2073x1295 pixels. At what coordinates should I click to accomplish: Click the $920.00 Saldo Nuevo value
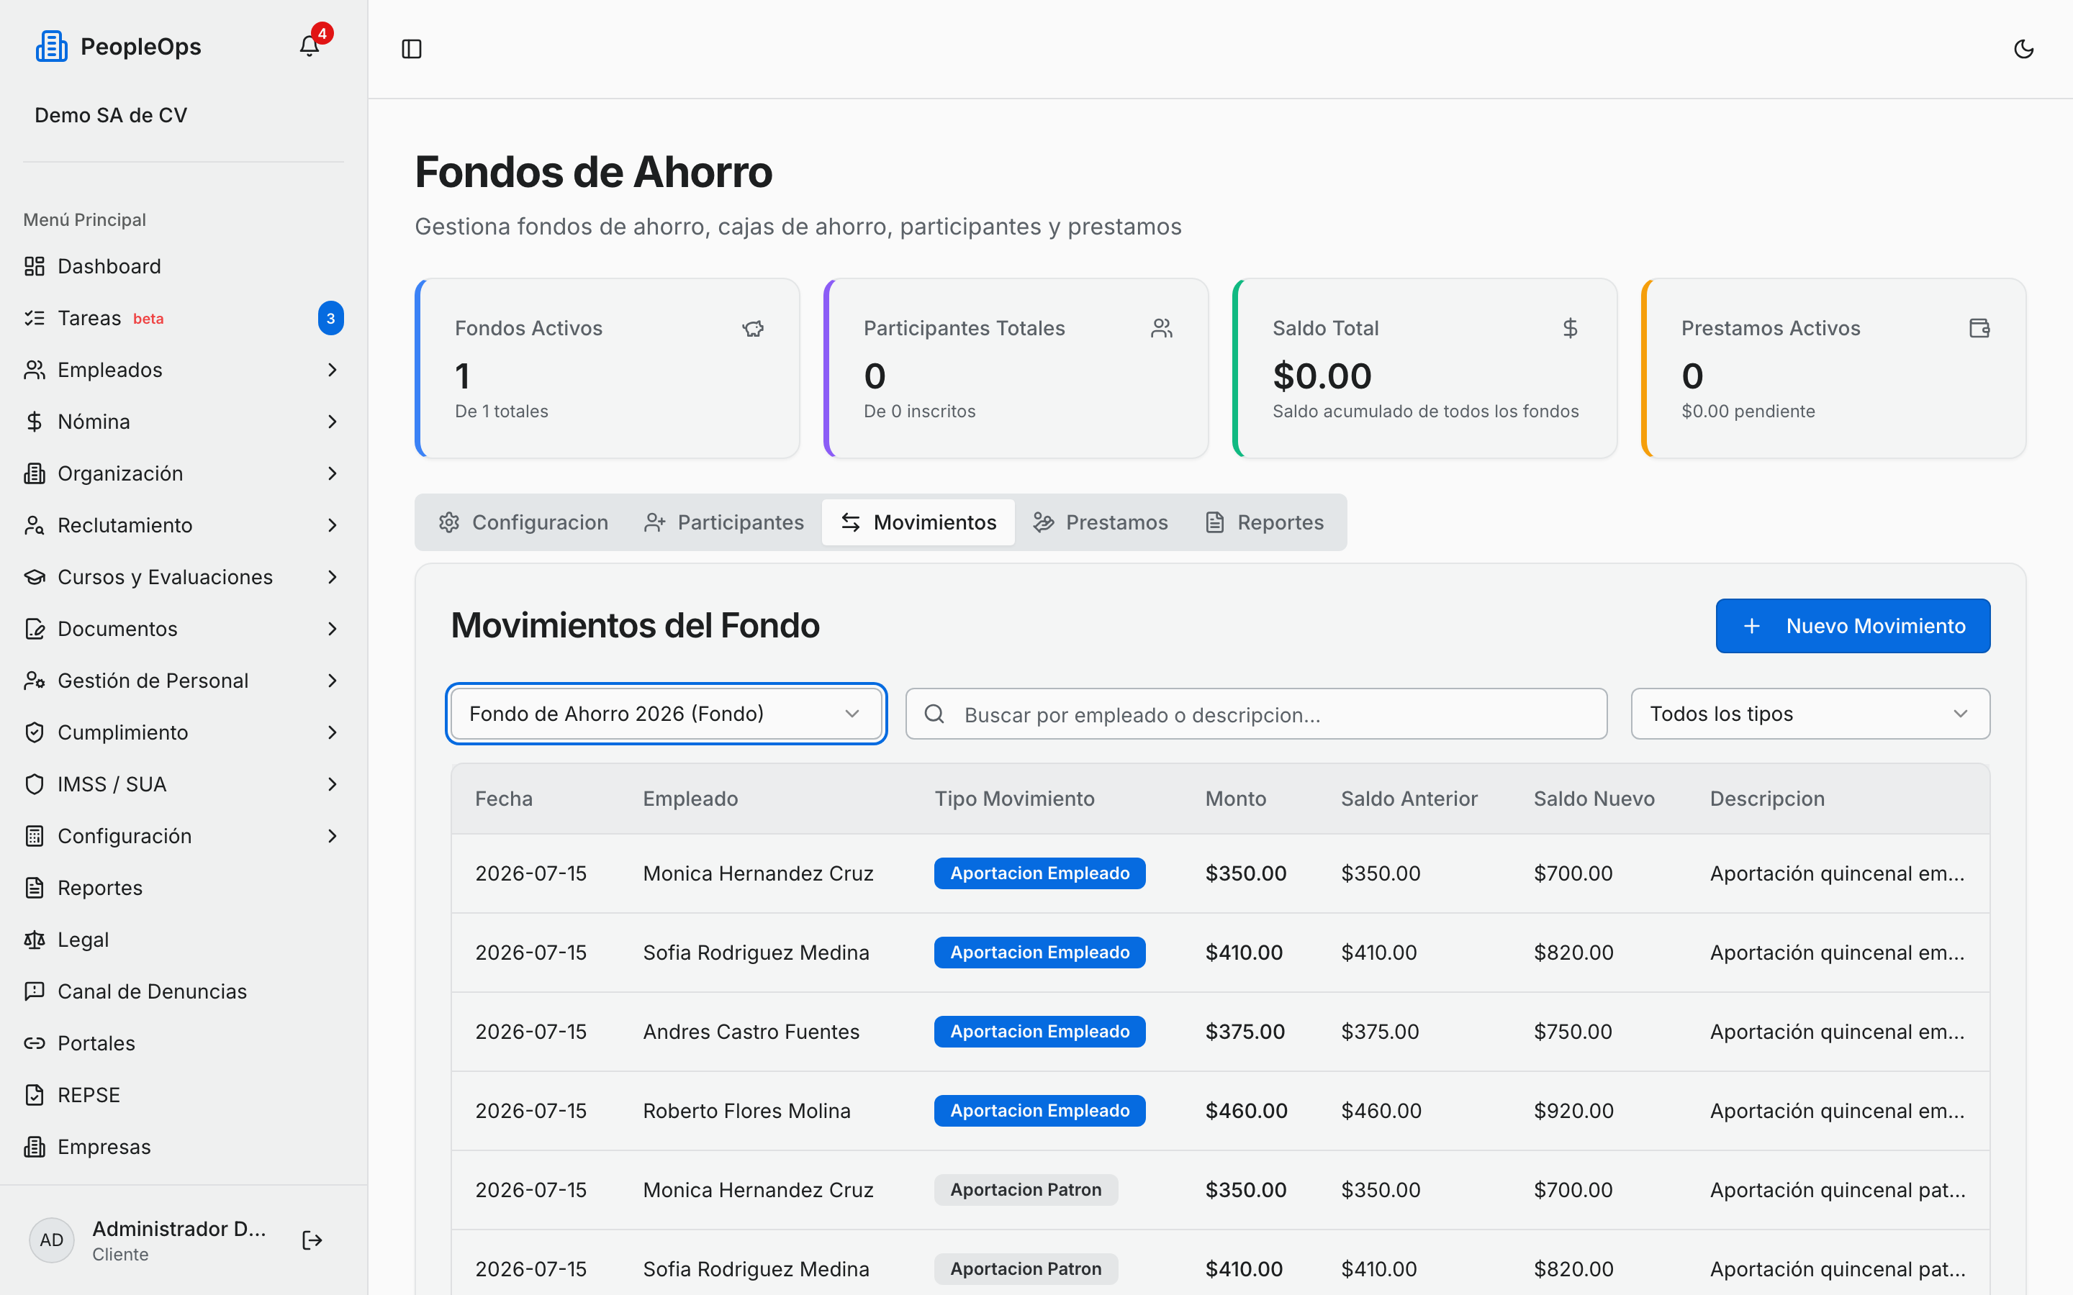(1573, 1111)
